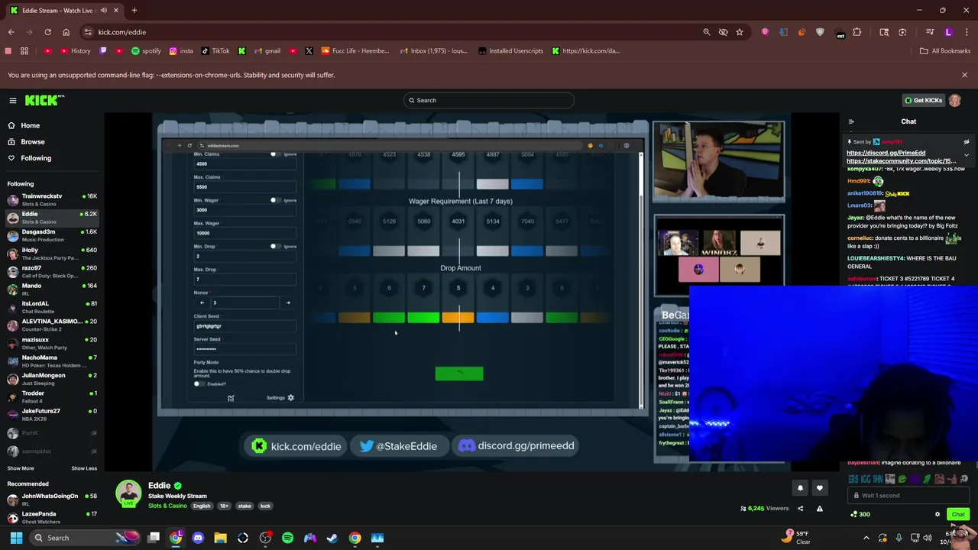Close the Eddie Stream tab
Screen dimensions: 978x550
coord(115,10)
